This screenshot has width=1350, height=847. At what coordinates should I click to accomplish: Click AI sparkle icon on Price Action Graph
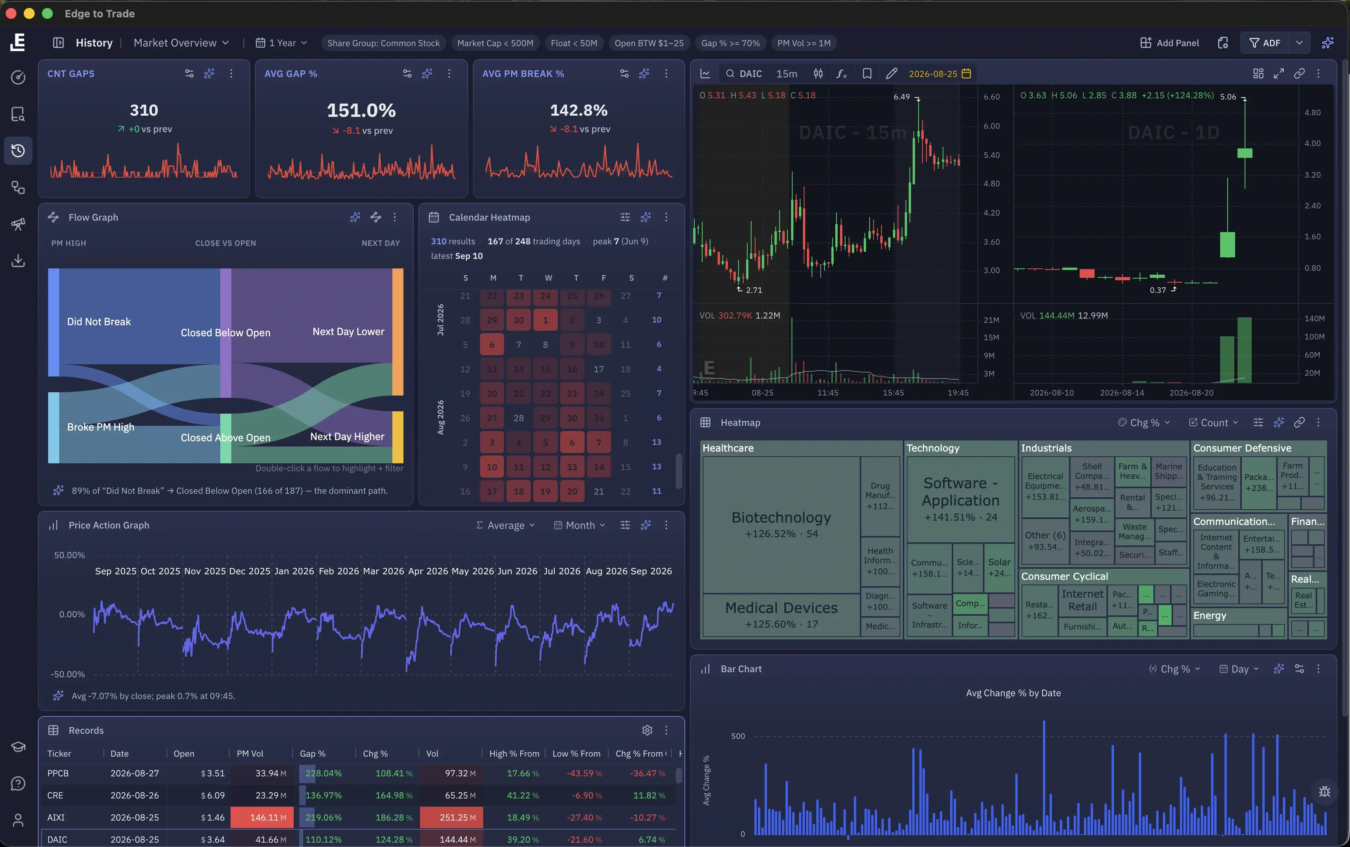click(646, 525)
